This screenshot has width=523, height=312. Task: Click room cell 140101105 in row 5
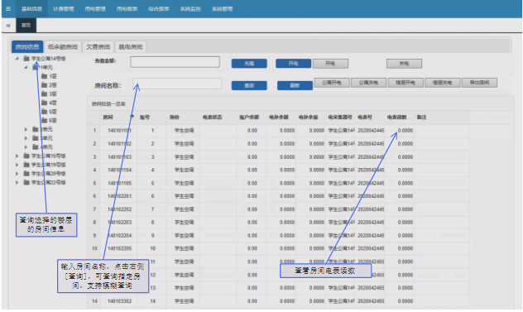(x=119, y=183)
